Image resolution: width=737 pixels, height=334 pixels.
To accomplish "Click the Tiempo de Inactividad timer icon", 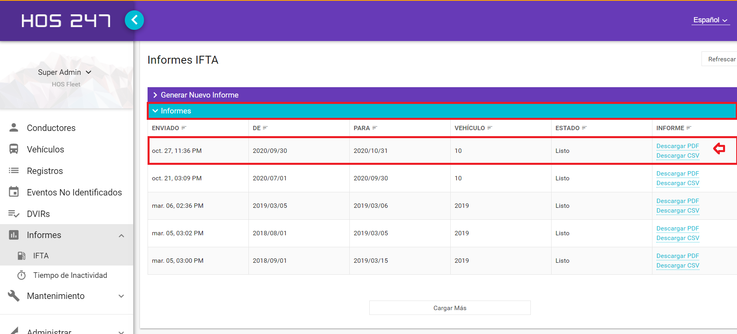I will click(x=22, y=275).
